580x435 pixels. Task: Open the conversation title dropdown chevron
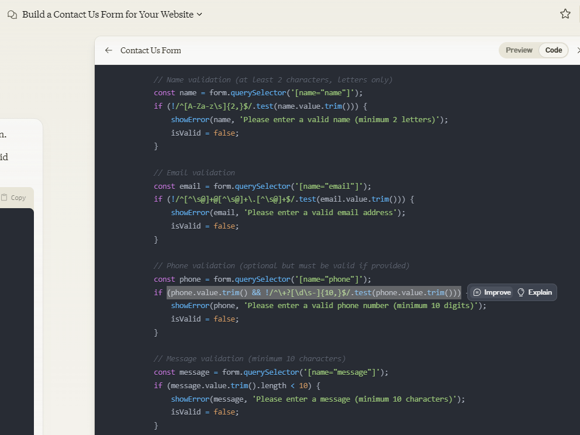tap(199, 15)
